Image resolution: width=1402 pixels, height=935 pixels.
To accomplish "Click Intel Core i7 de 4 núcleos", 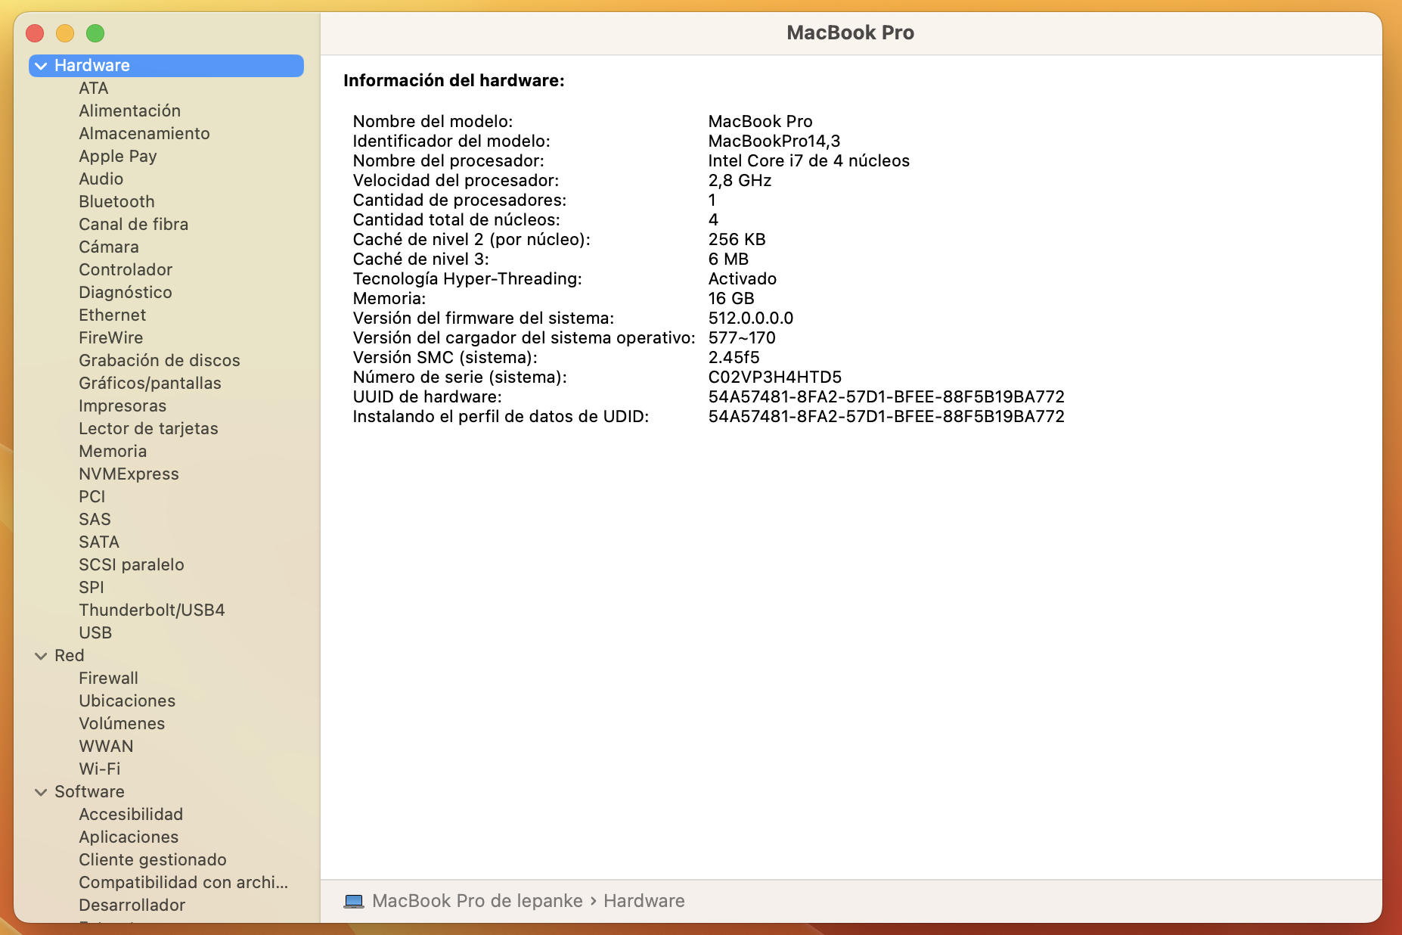I will pyautogui.click(x=809, y=160).
